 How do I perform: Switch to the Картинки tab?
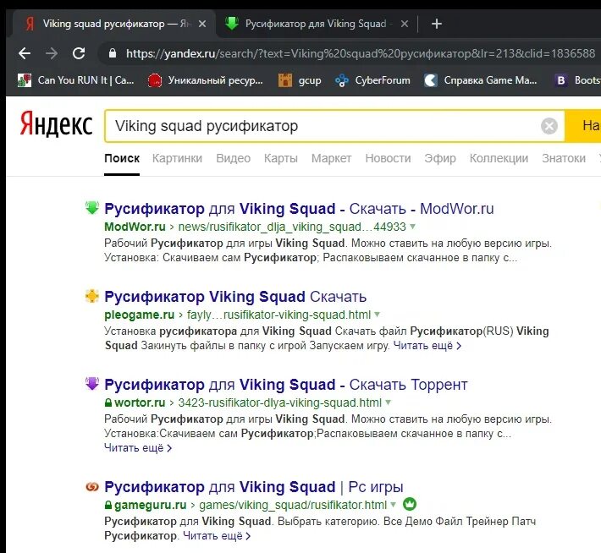point(177,158)
